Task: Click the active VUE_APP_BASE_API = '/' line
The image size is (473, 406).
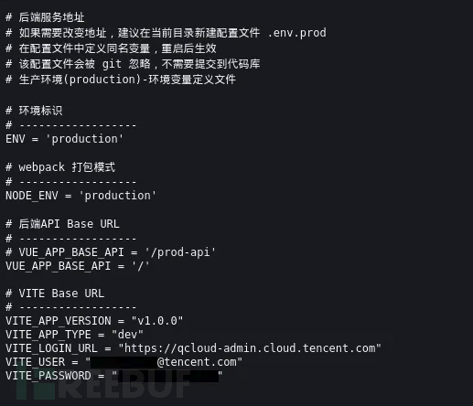Action: click(78, 266)
